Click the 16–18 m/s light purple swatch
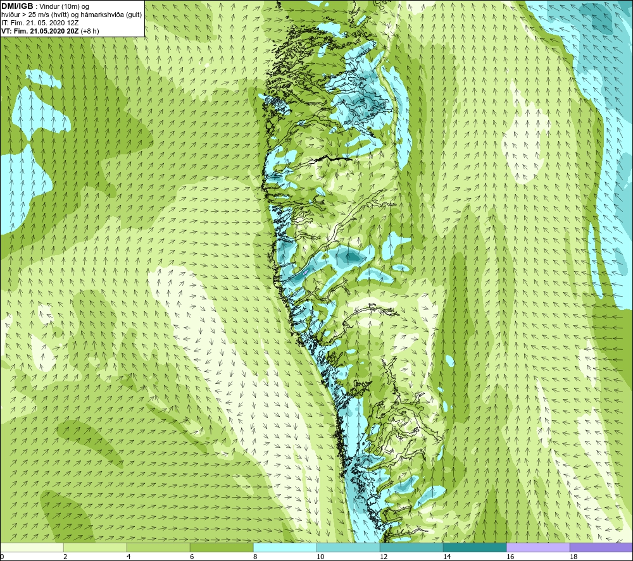 [x=538, y=547]
